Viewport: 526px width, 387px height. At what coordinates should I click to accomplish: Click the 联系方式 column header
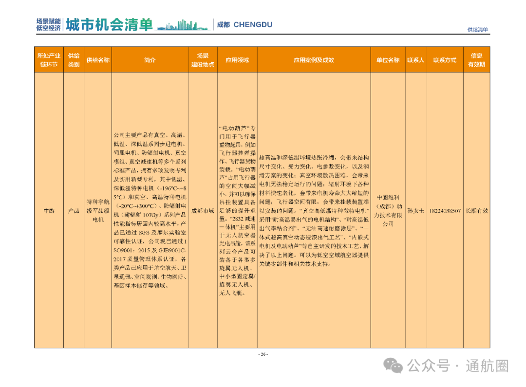click(x=445, y=60)
